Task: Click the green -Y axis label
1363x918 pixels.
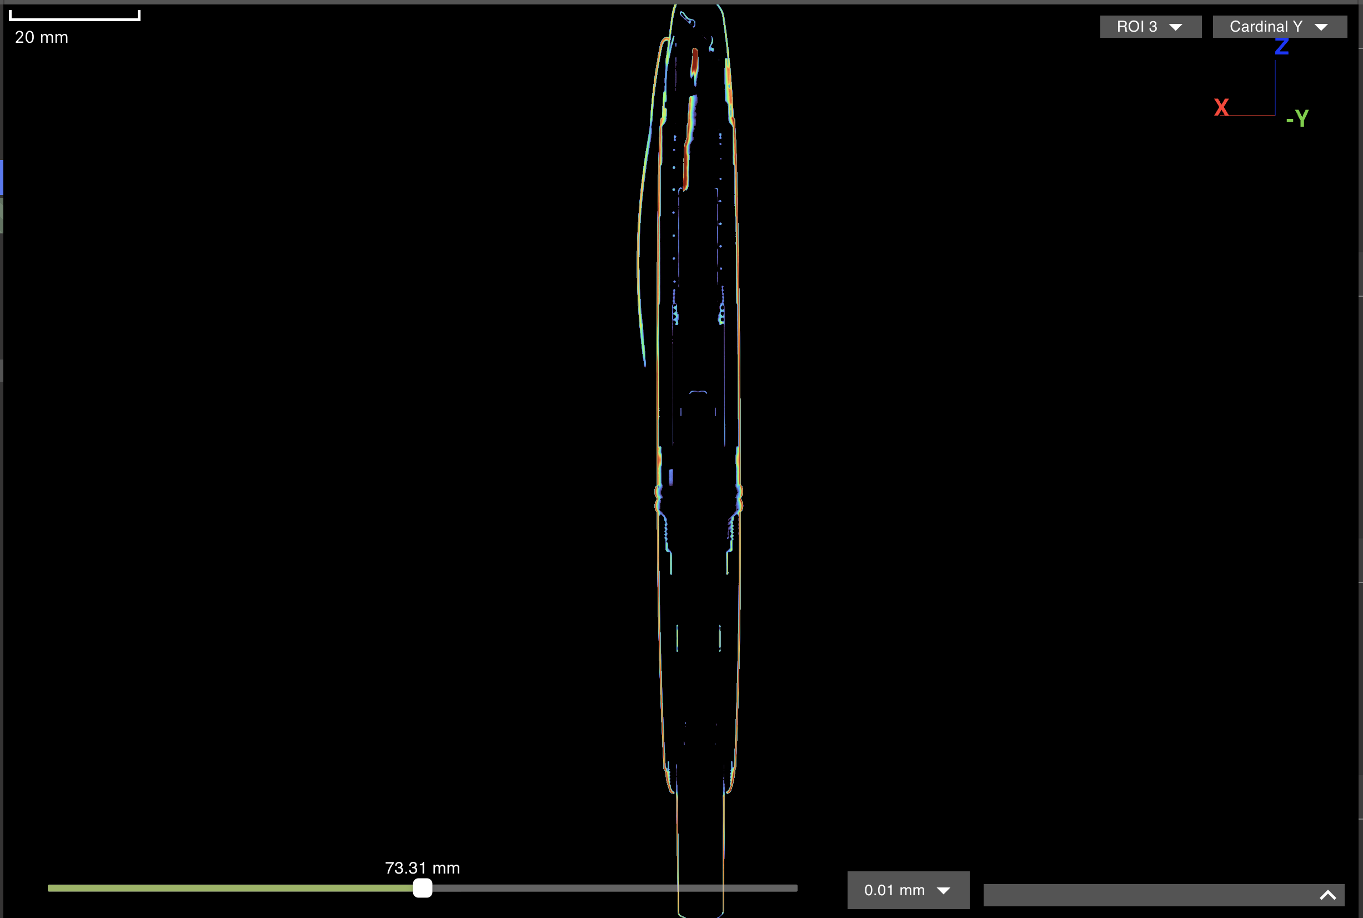Action: click(x=1297, y=119)
